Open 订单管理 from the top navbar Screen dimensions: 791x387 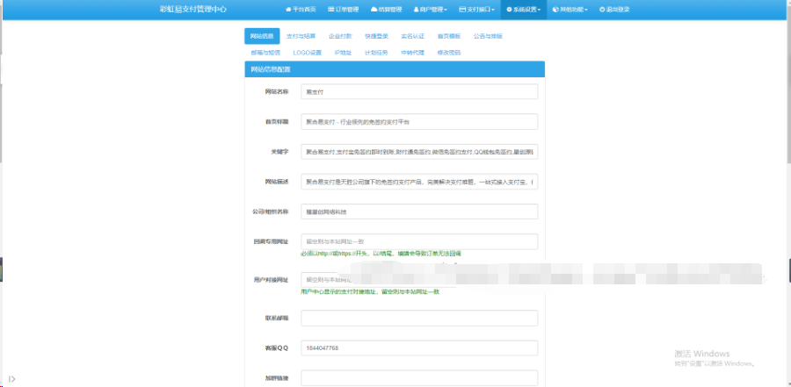pos(343,9)
